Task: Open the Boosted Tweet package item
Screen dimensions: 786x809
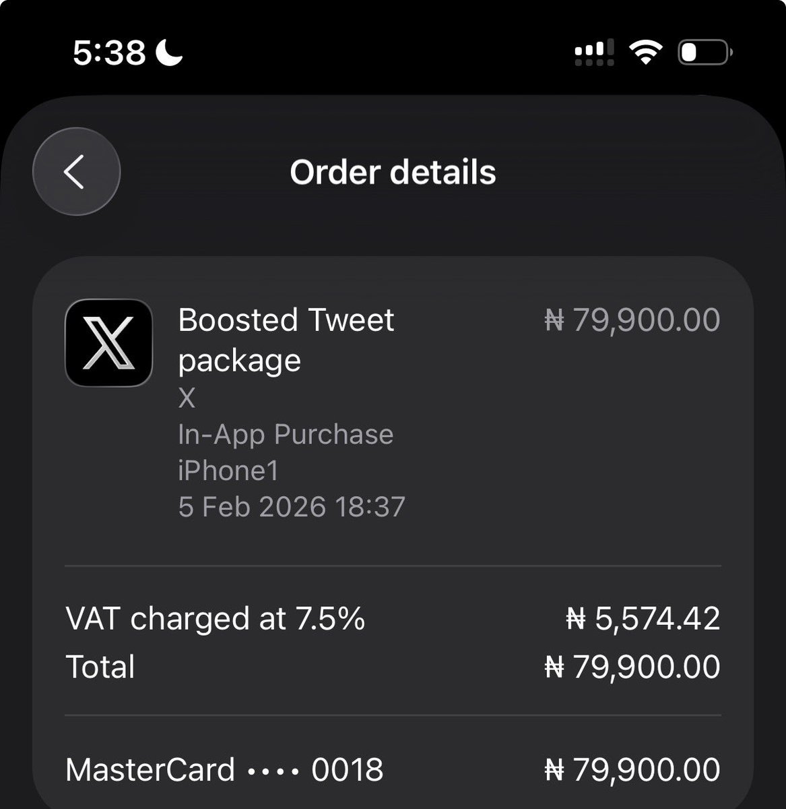Action: pos(286,340)
